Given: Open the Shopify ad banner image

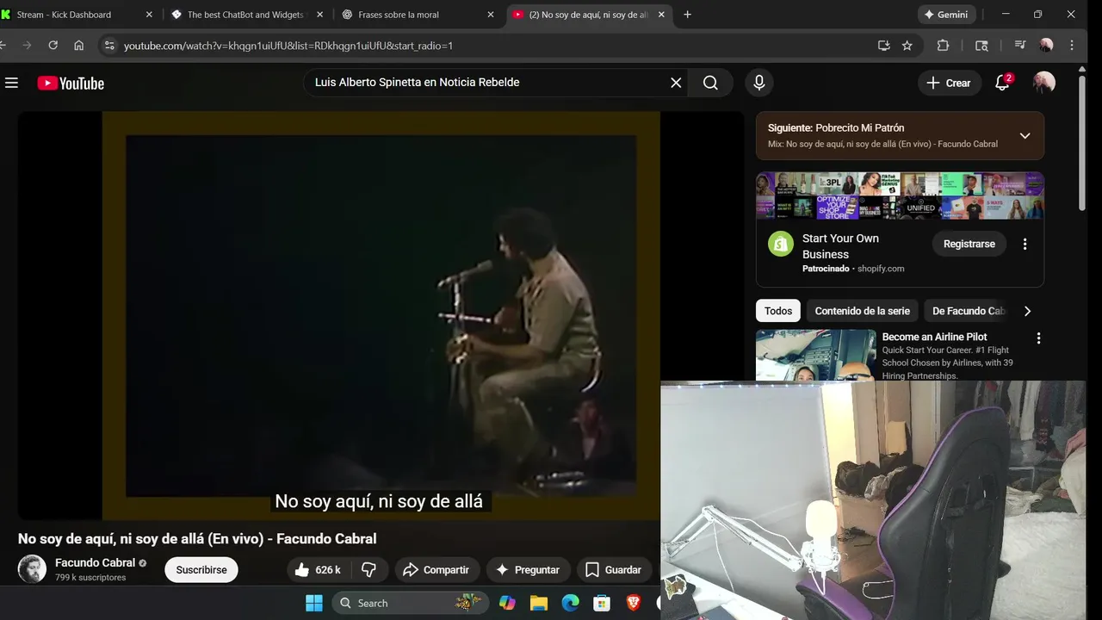Looking at the screenshot, I should [900, 196].
